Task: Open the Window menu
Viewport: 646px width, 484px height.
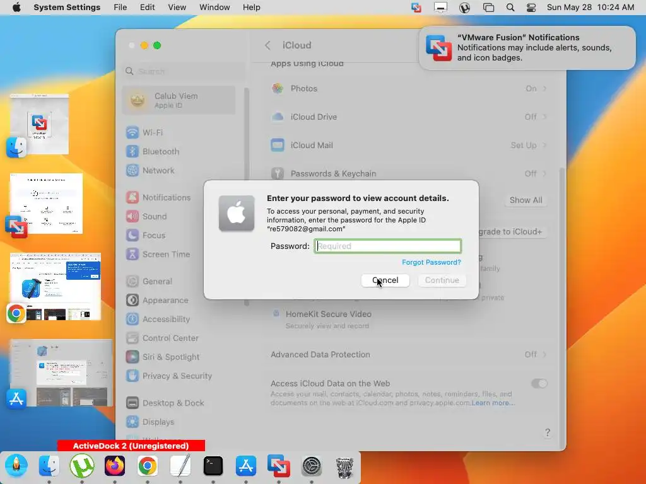Action: click(x=214, y=8)
